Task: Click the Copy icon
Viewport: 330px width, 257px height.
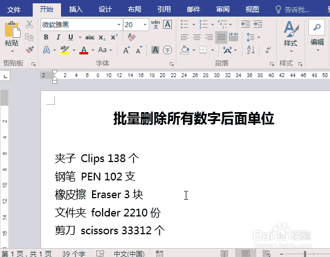Action: tap(29, 37)
